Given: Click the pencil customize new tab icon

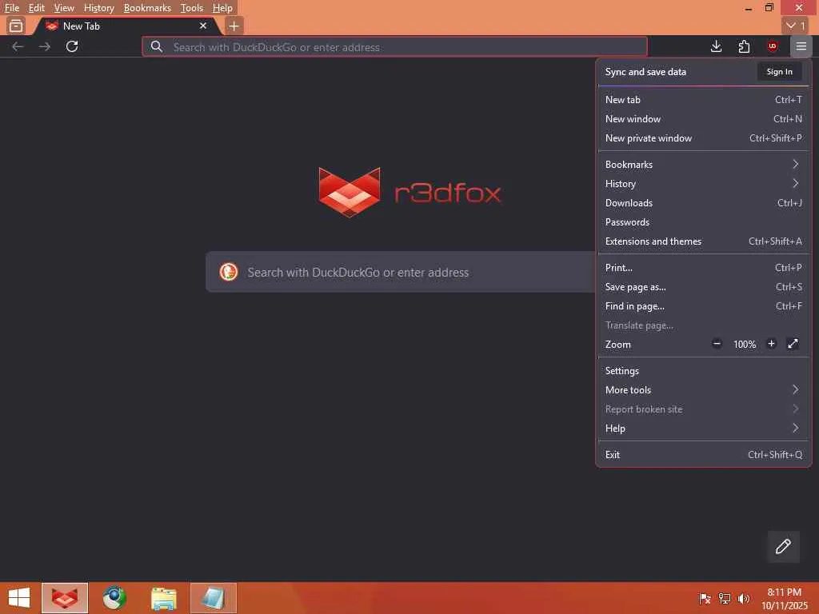Looking at the screenshot, I should point(783,546).
